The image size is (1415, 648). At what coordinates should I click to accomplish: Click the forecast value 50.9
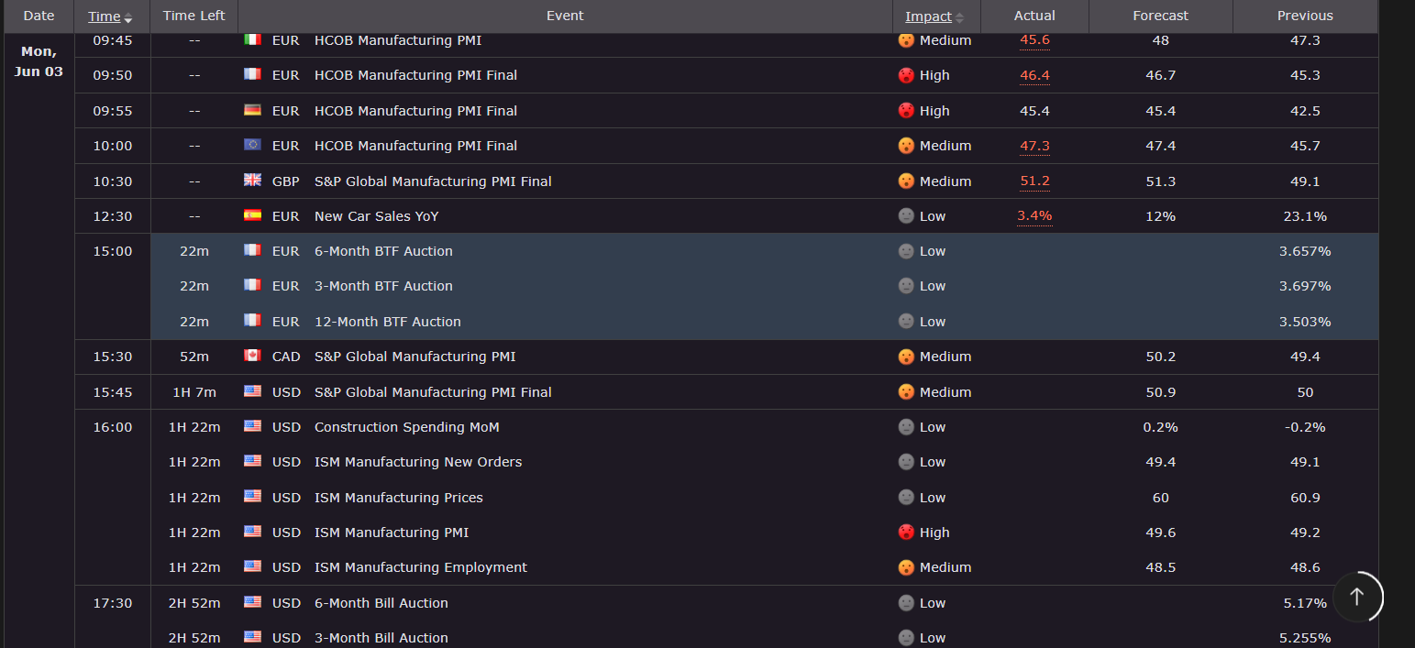[x=1160, y=392]
